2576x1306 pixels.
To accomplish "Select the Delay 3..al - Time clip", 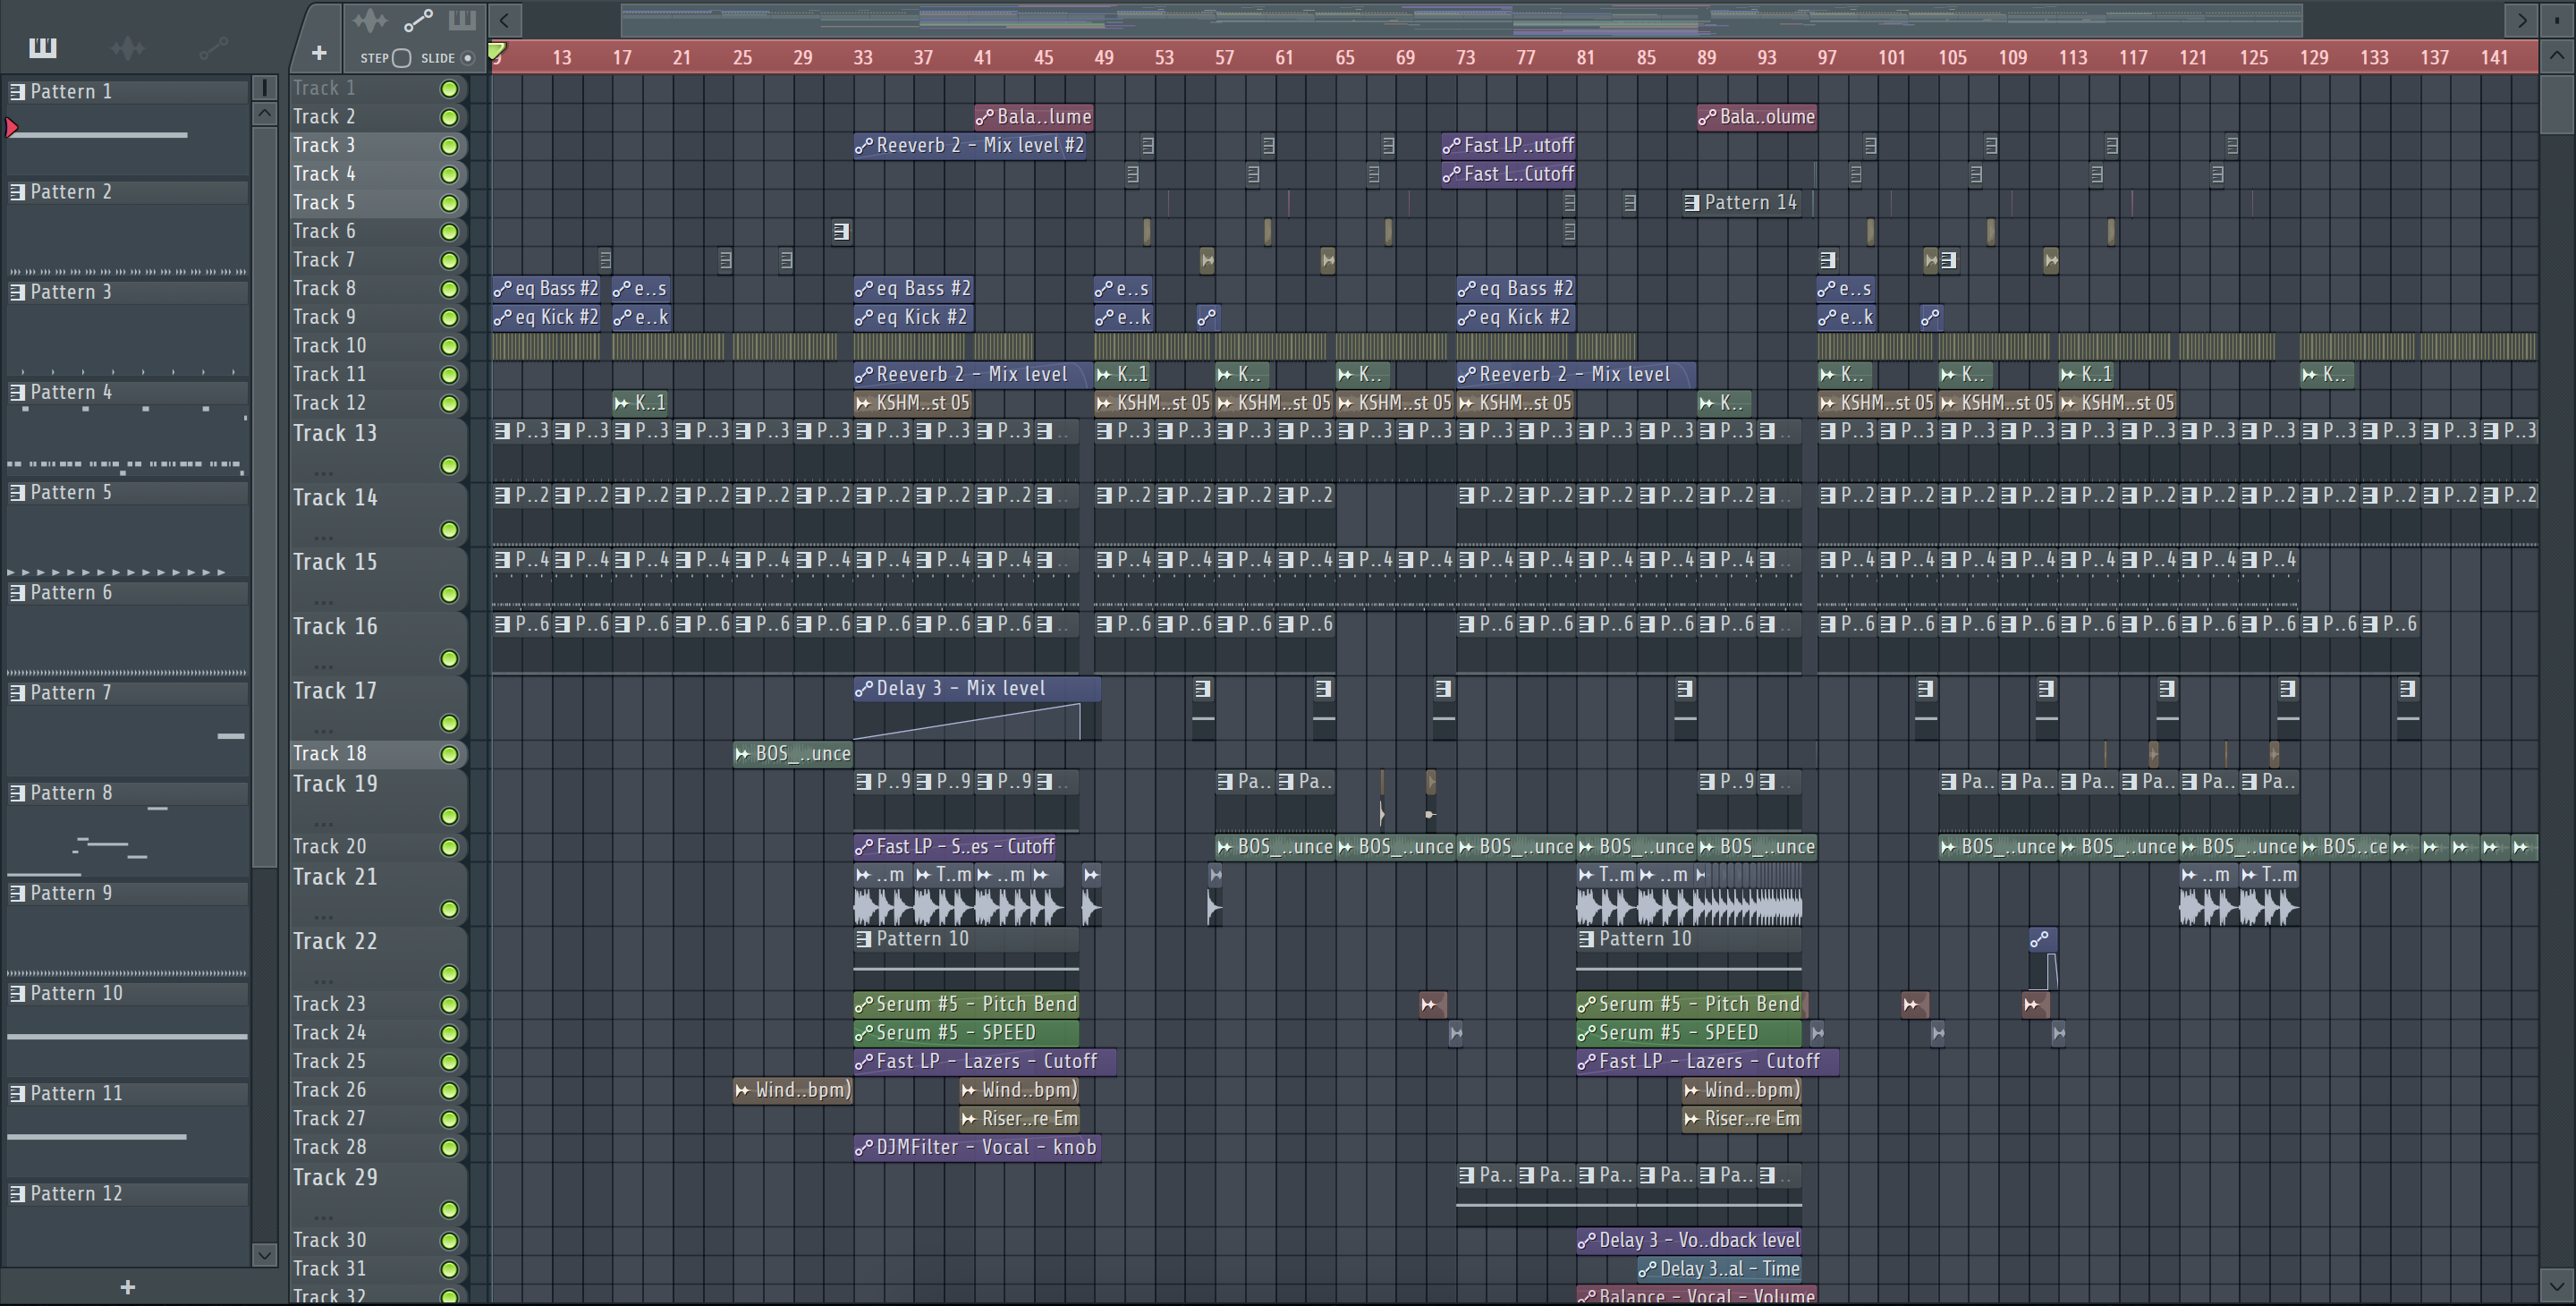I will (1720, 1270).
